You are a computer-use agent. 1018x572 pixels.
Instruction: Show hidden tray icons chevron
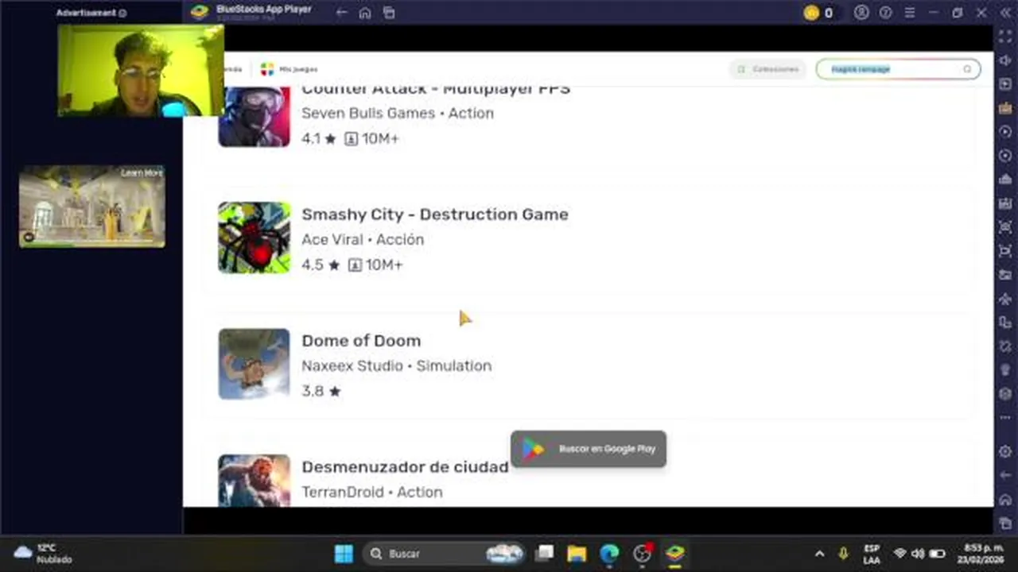click(x=819, y=553)
